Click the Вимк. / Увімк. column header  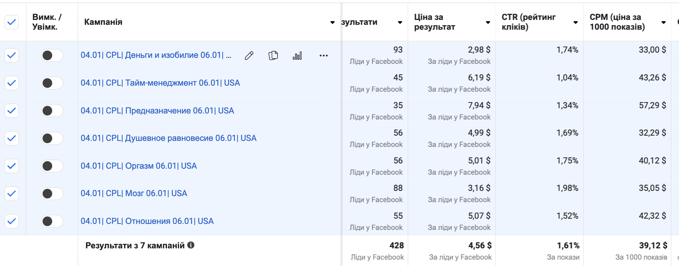click(x=47, y=22)
